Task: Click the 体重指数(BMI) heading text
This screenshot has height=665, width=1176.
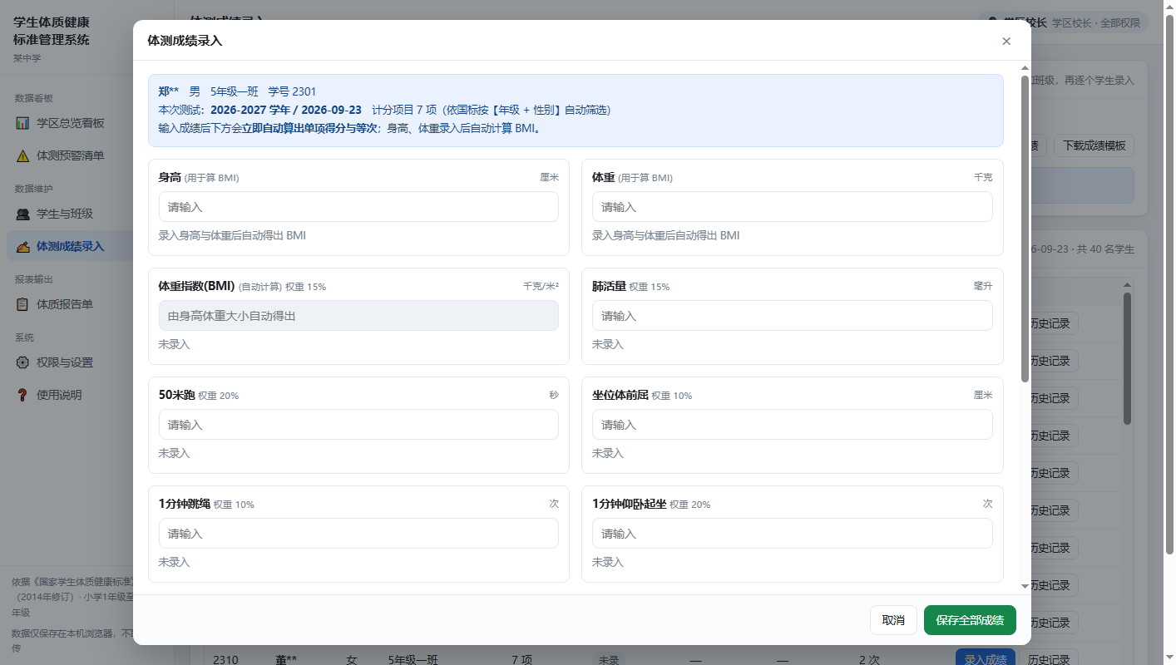Action: click(196, 286)
